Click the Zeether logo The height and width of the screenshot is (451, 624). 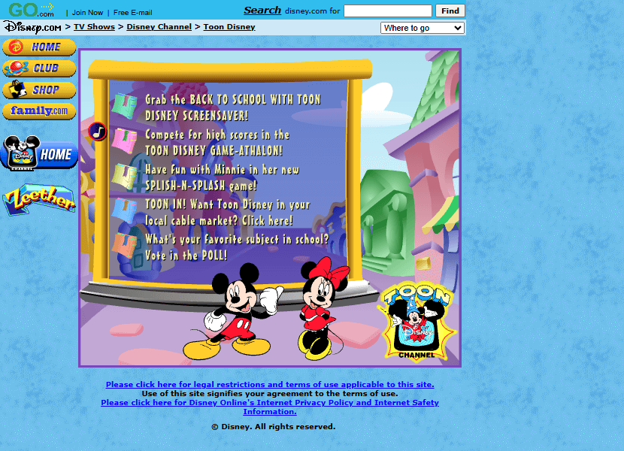(38, 199)
